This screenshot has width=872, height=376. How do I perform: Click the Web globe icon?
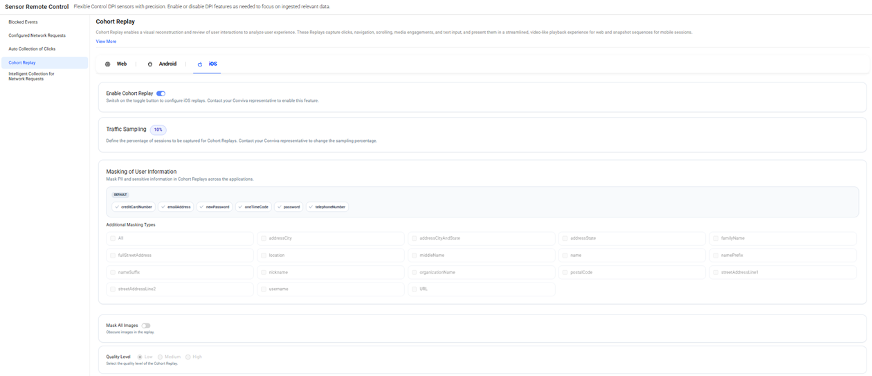[x=107, y=64]
